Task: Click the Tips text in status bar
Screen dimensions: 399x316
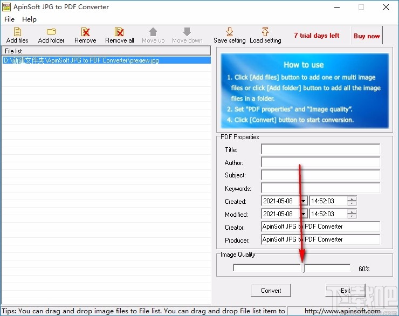Action: pyautogui.click(x=143, y=311)
